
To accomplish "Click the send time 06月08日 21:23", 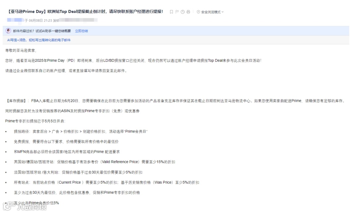I will [x=40, y=20].
